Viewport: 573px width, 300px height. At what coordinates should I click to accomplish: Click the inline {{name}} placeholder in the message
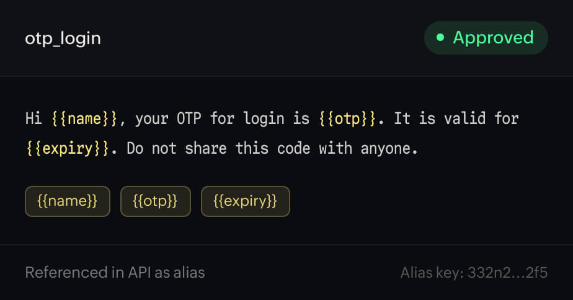pyautogui.click(x=84, y=119)
